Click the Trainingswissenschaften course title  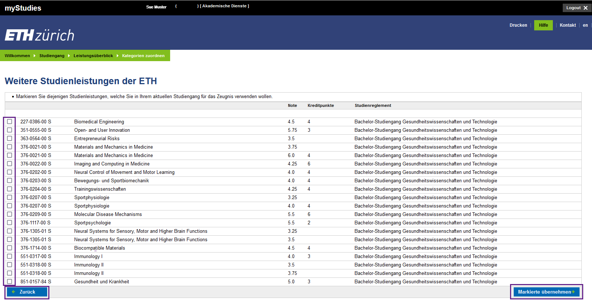point(100,189)
